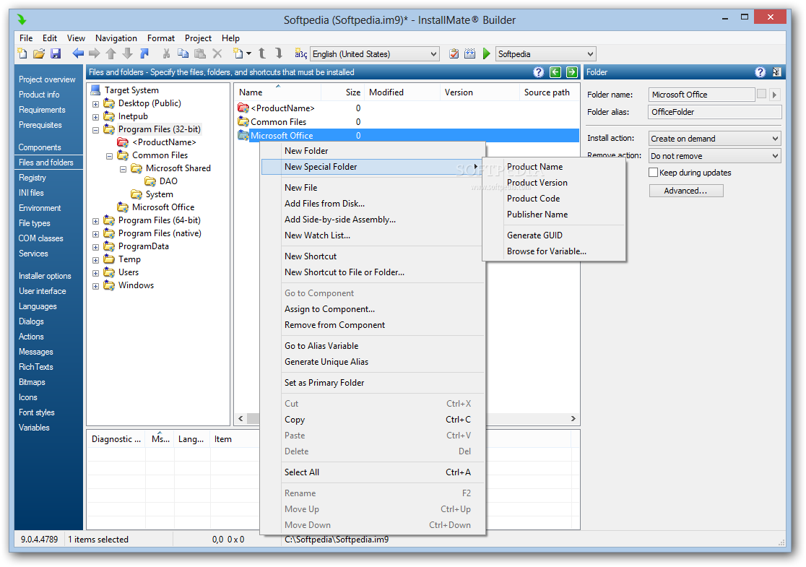Click the Move item up toolbar icon
Viewport: 806px width, 567px height.
click(262, 53)
